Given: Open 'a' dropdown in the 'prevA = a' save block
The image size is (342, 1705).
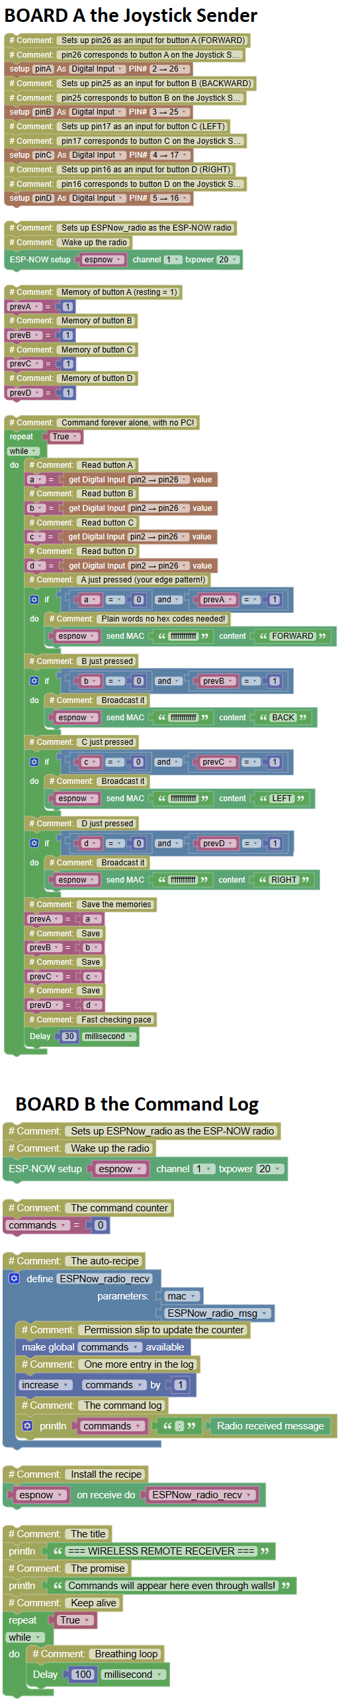Looking at the screenshot, I should (x=91, y=919).
